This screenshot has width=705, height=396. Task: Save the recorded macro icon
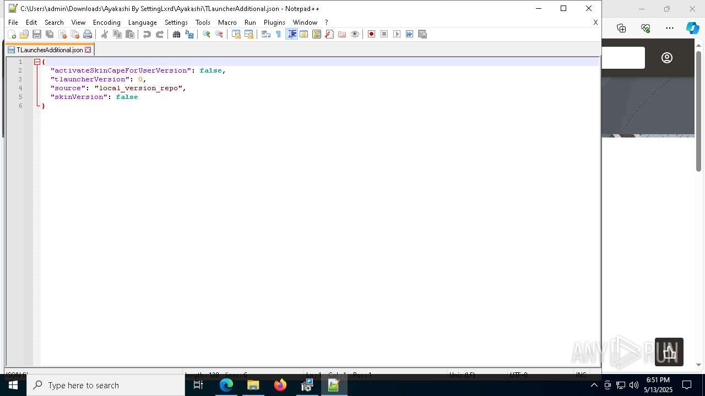coord(422,34)
